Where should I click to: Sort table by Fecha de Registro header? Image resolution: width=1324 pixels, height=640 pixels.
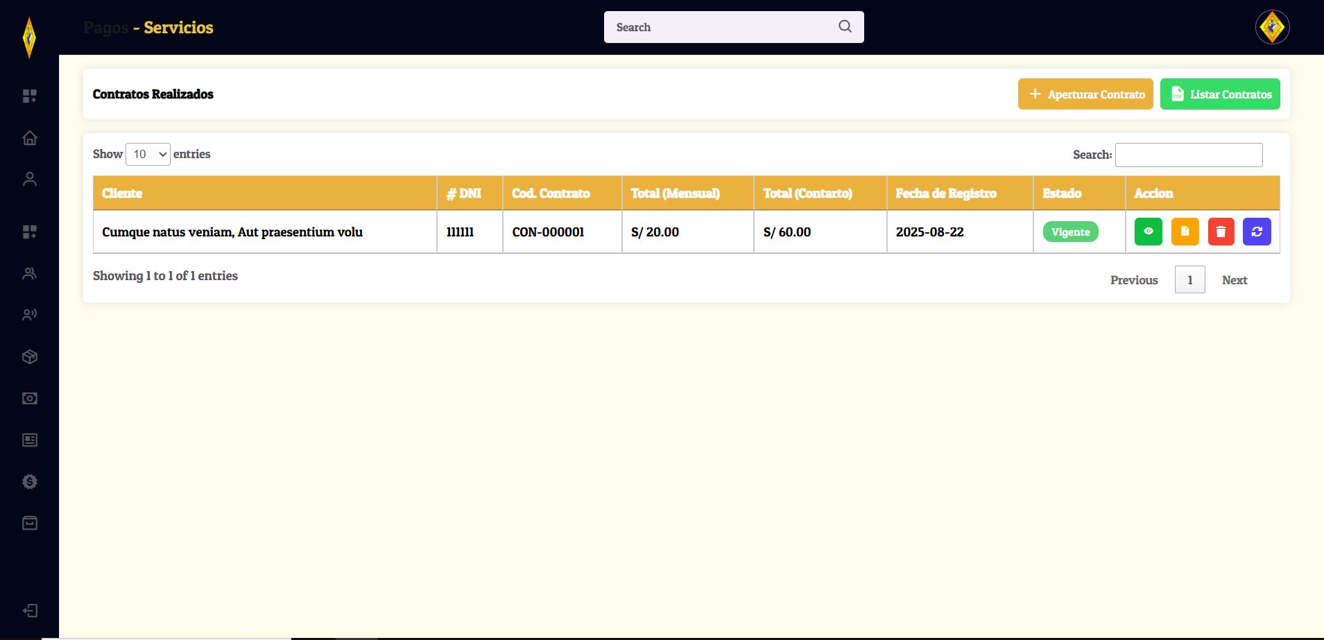[x=959, y=193]
